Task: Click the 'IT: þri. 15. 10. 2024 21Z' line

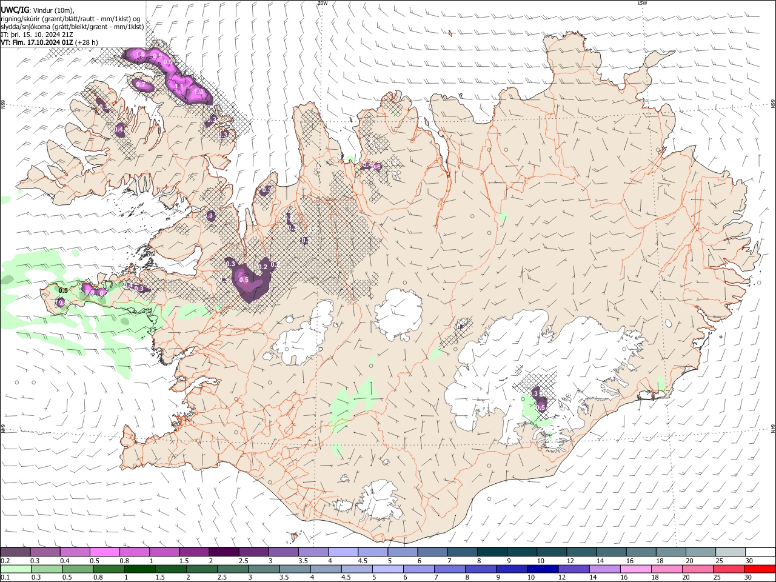Action: click(37, 35)
